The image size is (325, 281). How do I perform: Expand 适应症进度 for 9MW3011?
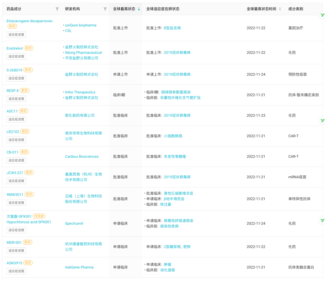coord(16,203)
